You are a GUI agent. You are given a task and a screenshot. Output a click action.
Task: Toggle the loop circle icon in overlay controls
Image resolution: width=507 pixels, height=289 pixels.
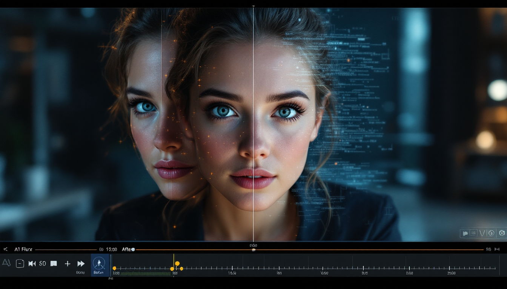pyautogui.click(x=492, y=233)
